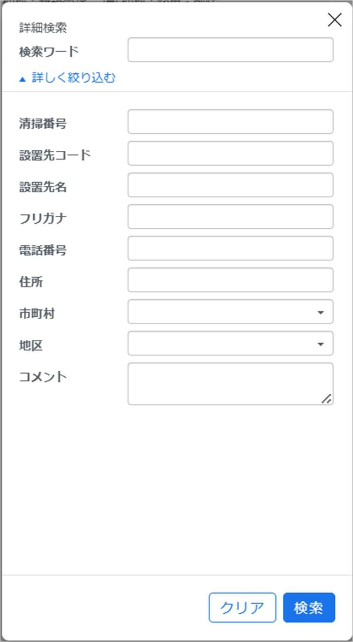This screenshot has height=642, width=353.
Task: Click the blue 検索 button
Action: coord(309,607)
